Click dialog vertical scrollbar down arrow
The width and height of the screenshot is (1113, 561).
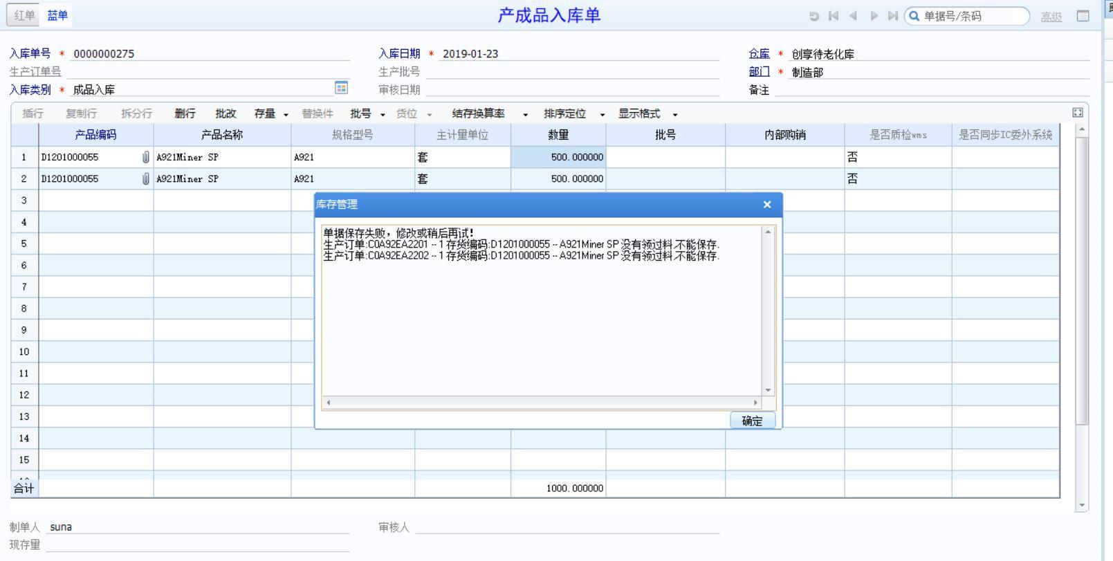click(x=768, y=390)
